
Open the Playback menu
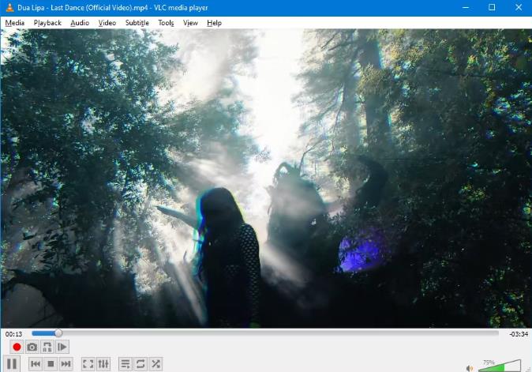click(x=47, y=23)
